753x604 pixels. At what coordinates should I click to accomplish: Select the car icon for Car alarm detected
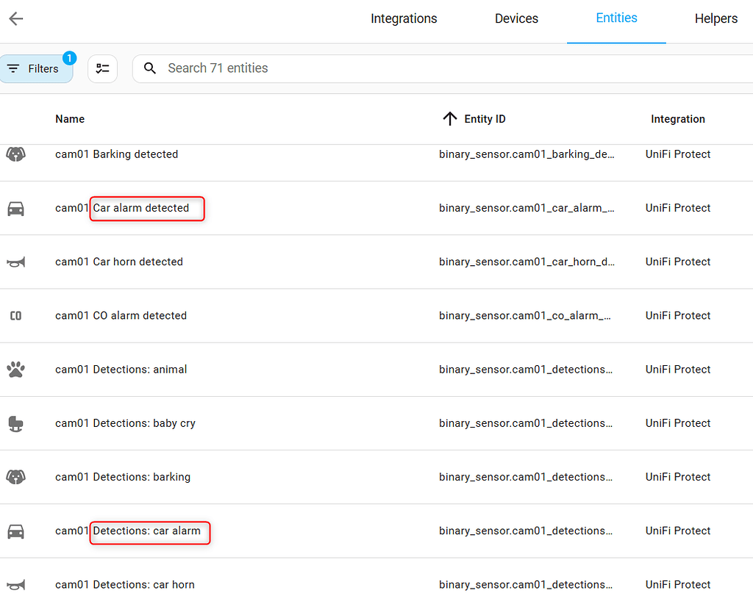click(16, 207)
